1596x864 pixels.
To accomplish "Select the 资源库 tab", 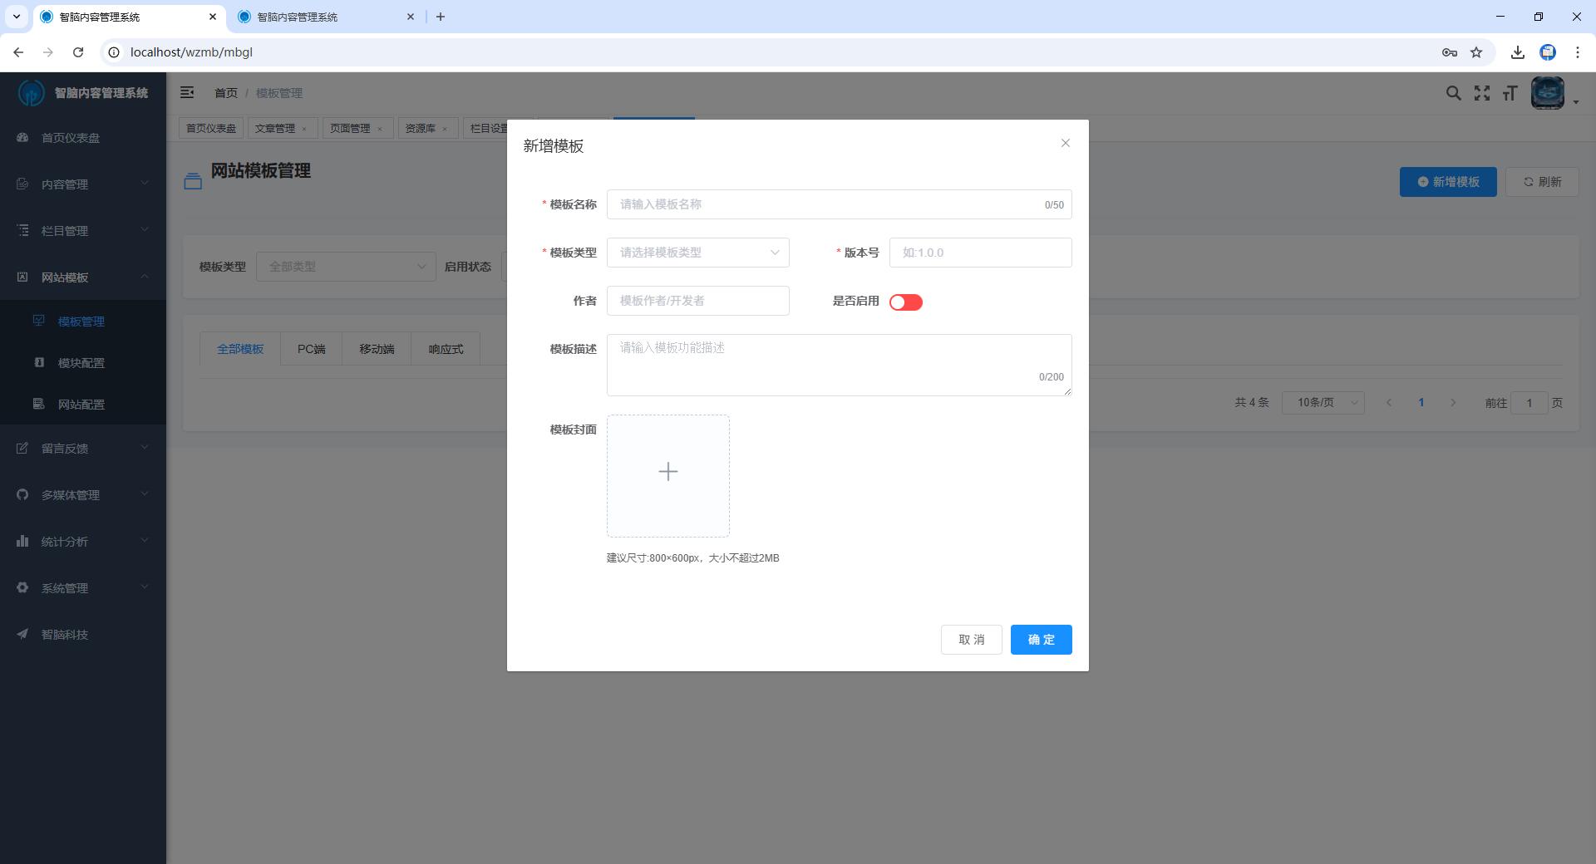I will click(x=422, y=128).
